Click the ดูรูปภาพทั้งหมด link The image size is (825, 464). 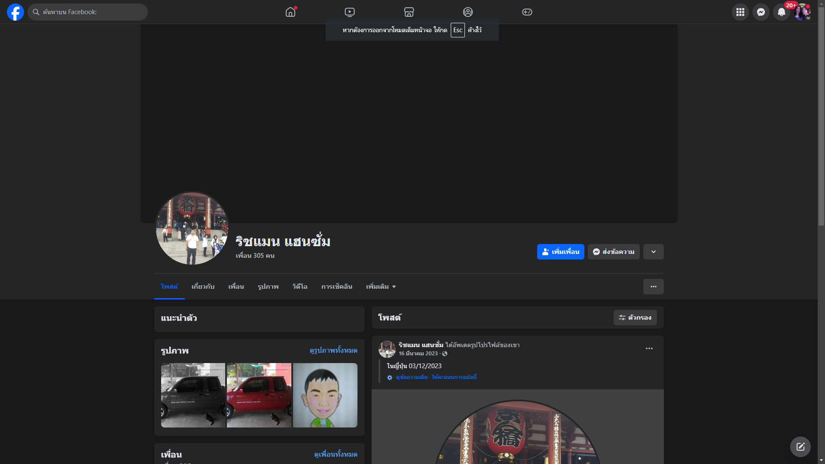pos(333,351)
